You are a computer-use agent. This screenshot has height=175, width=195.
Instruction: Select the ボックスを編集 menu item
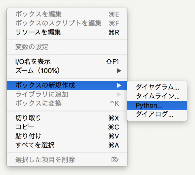tap(39, 14)
